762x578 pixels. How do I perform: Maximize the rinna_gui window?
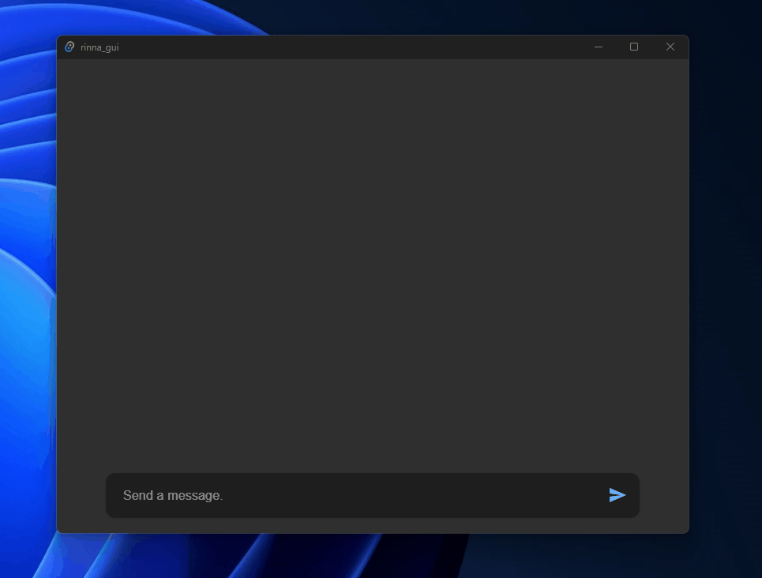(634, 47)
